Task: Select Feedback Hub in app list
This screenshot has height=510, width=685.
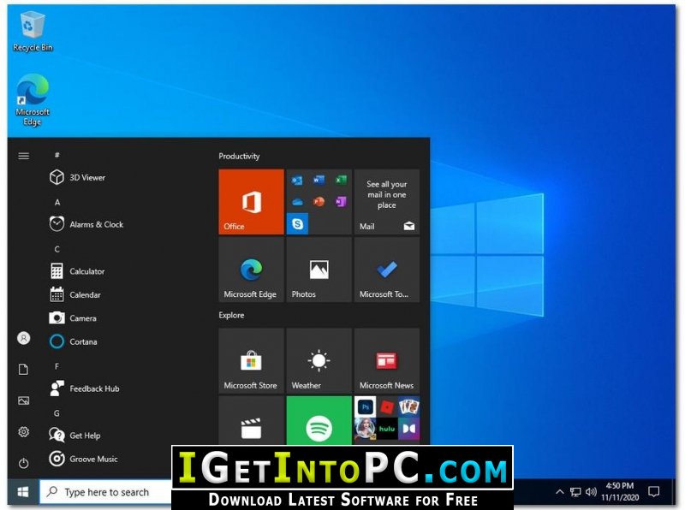Action: 93,388
